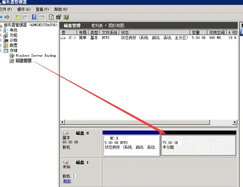
Task: Expand the 诊断 node
Action: (x=1, y=40)
